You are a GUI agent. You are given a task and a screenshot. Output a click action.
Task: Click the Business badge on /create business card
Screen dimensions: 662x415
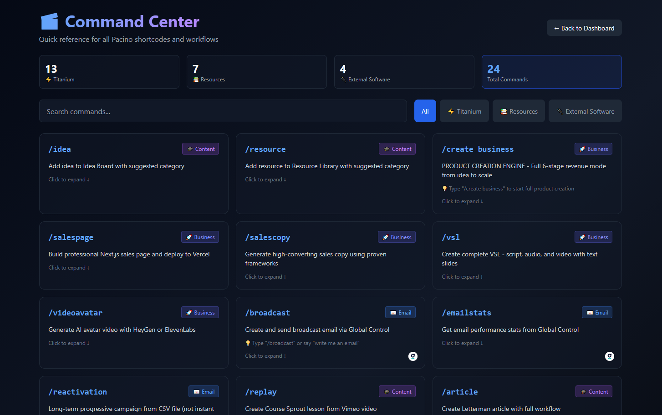593,149
